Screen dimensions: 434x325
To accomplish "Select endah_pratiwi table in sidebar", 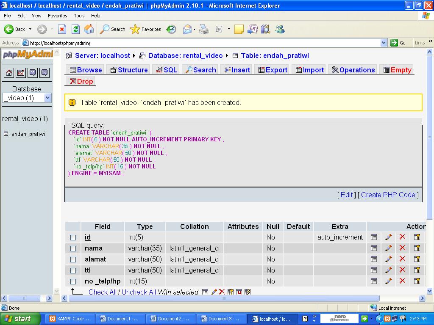I will (28, 134).
